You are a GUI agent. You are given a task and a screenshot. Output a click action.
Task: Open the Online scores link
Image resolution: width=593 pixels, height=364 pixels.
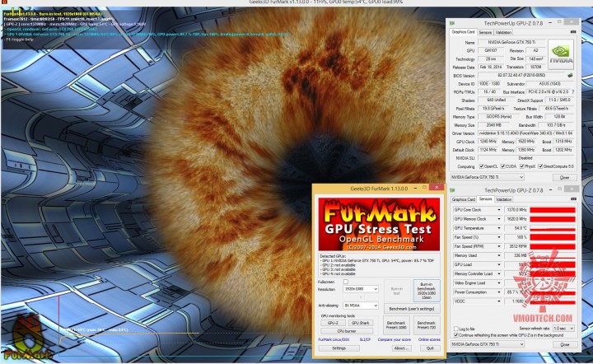coord(429,339)
